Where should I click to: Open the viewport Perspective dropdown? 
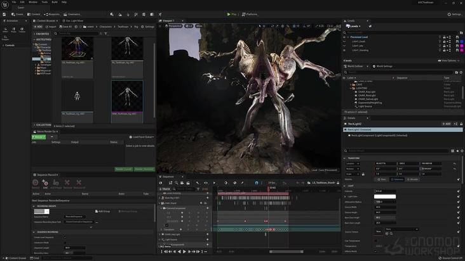tap(173, 26)
